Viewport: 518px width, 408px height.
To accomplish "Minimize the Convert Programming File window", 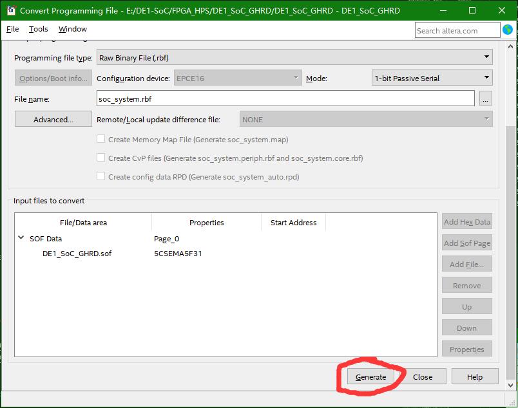I will click(x=443, y=10).
